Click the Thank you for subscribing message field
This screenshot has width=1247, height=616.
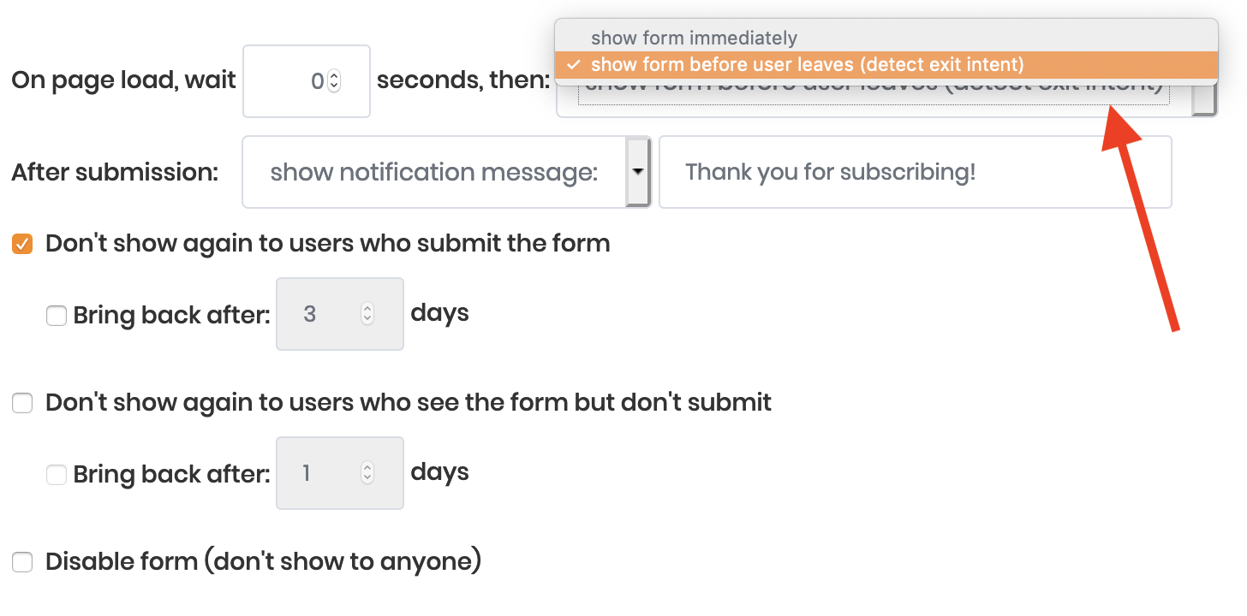pyautogui.click(x=915, y=172)
